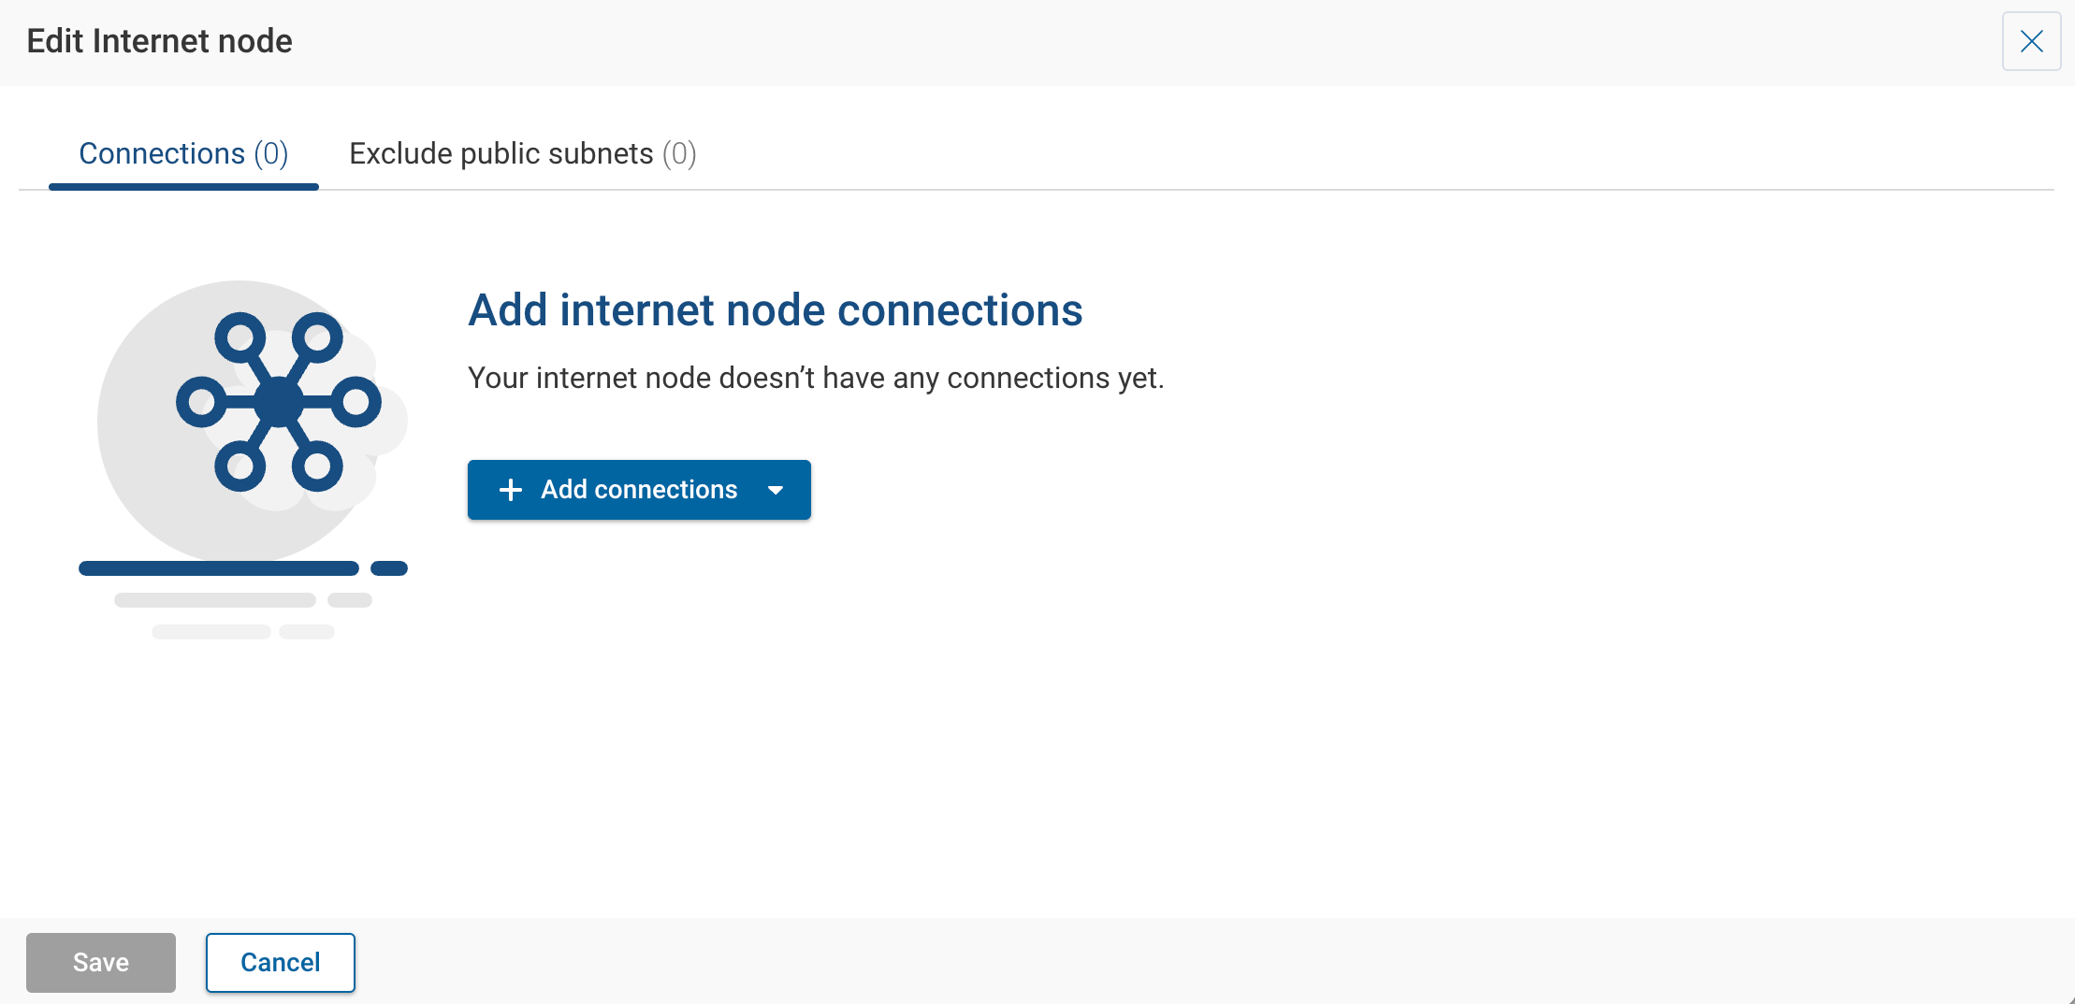
Task: Select the Connections (0) tab
Action: [x=183, y=153]
